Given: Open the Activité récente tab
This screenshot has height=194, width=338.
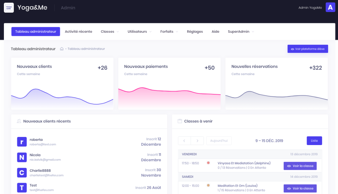Looking at the screenshot, I should 79,31.
